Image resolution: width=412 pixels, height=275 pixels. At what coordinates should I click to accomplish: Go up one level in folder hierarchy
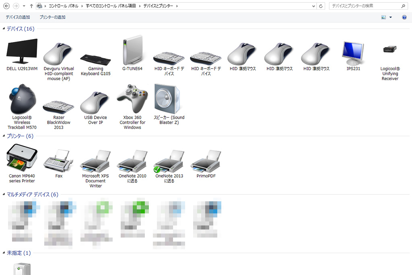31,6
